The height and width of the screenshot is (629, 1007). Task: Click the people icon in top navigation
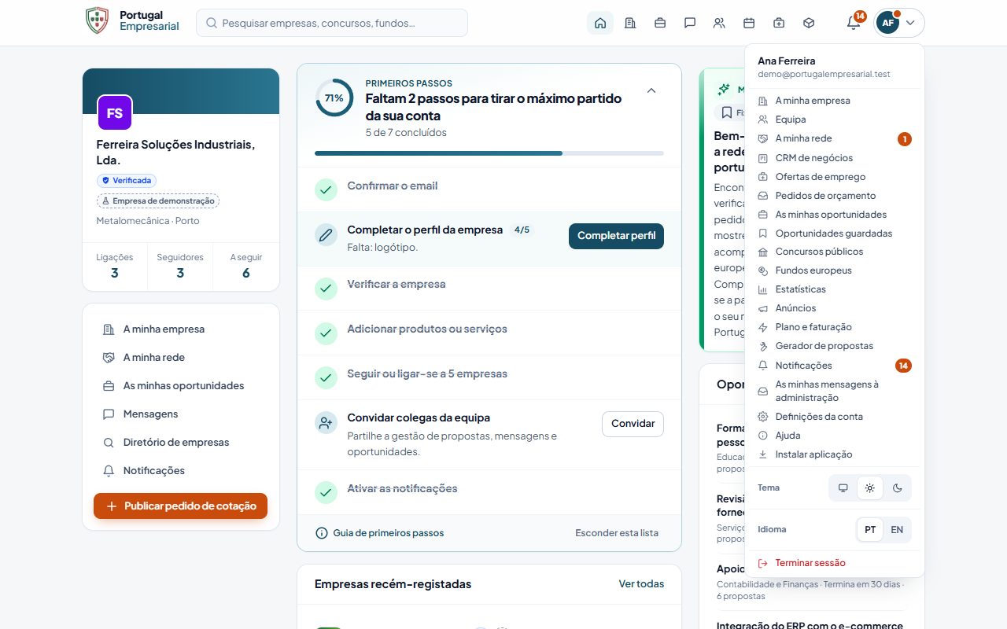click(x=719, y=23)
